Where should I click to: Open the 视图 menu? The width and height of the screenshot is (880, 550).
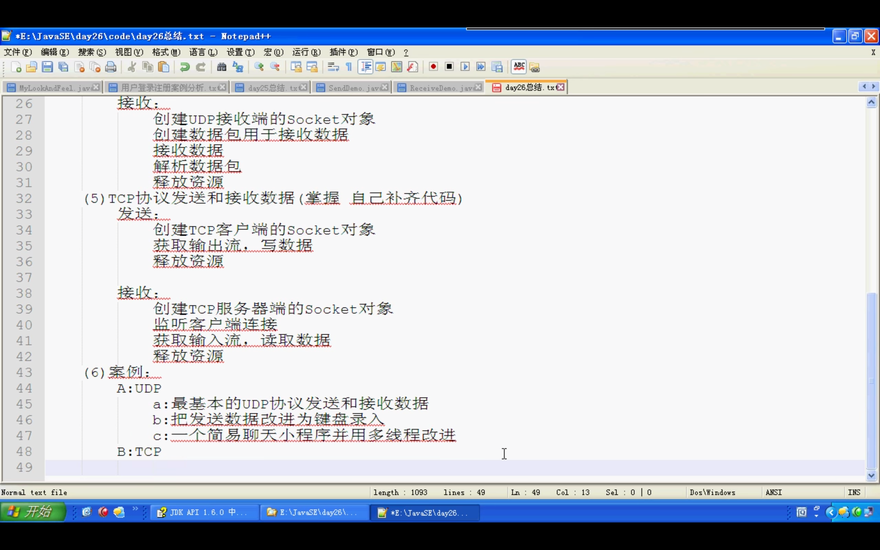pos(129,52)
